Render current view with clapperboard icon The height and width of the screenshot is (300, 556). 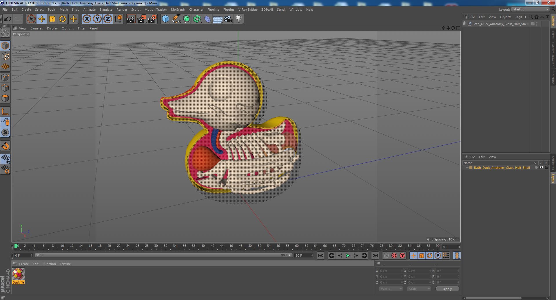pos(131,19)
